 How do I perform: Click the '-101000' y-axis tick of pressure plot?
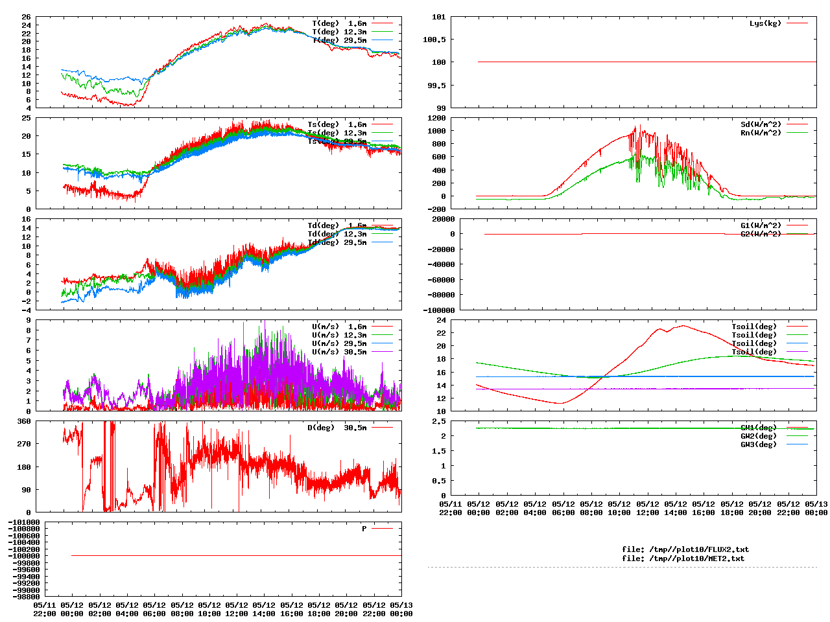point(24,522)
